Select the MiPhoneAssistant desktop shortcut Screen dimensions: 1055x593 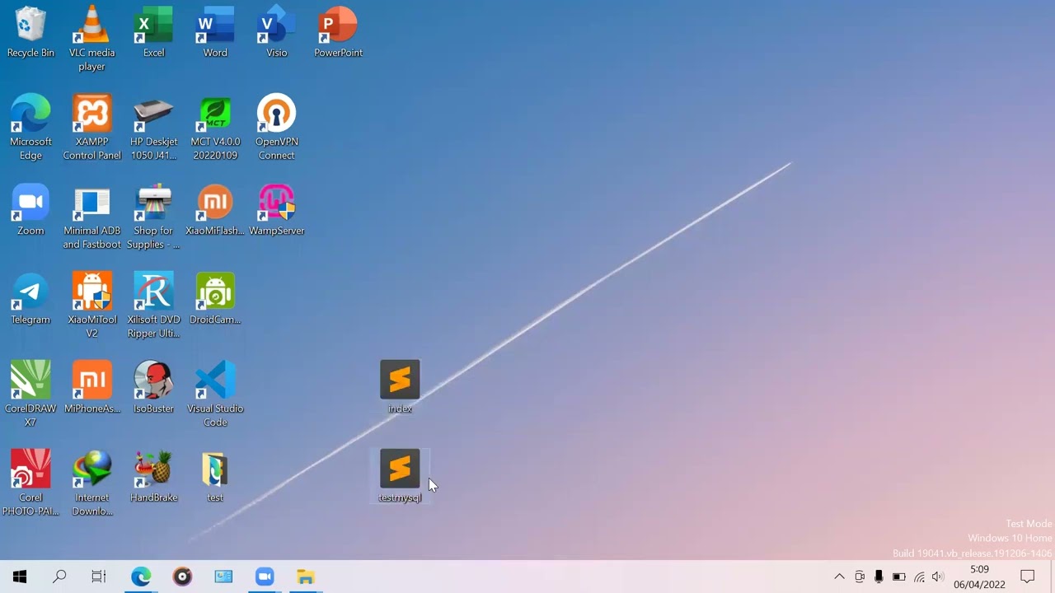tap(91, 388)
